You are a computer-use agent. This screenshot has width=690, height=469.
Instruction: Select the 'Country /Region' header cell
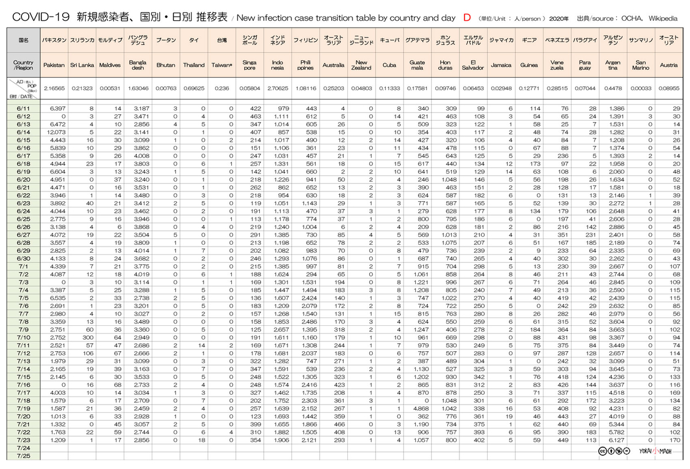tap(24, 66)
